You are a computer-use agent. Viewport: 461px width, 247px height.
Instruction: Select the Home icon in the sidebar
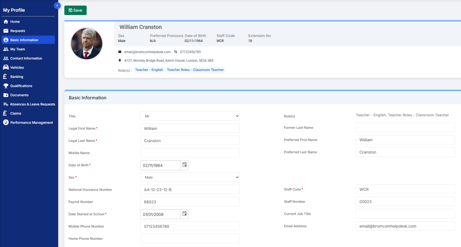pos(5,21)
